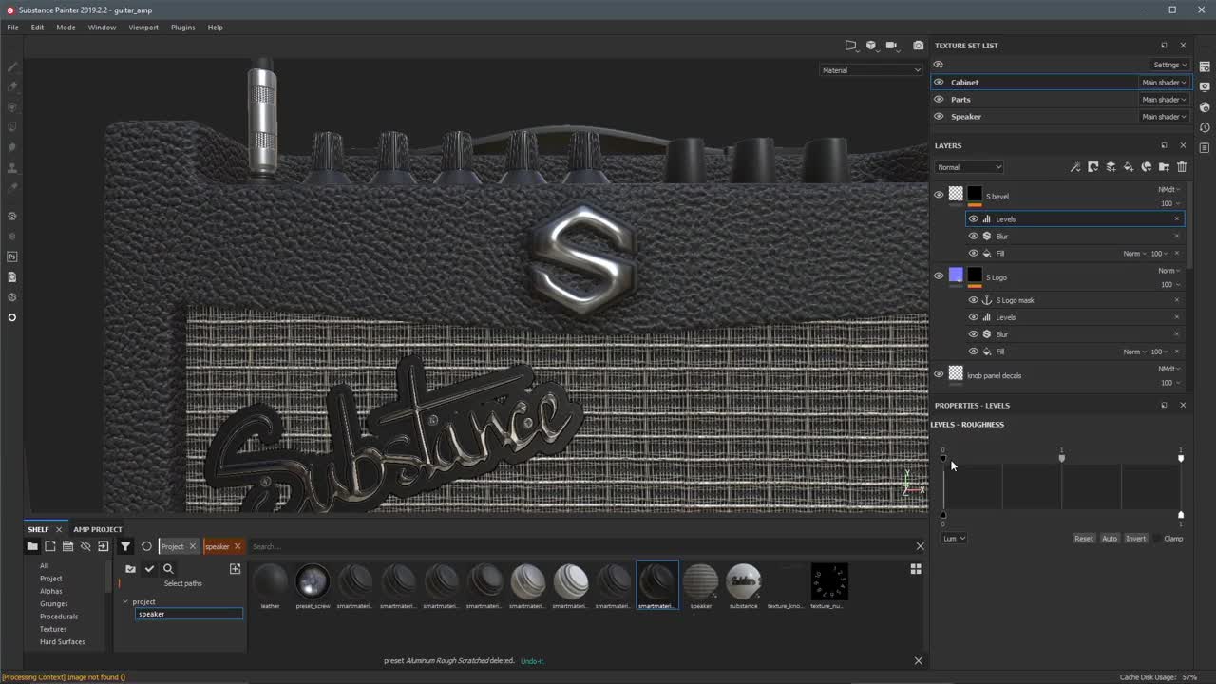Open the Material channel dropdown in viewport
Screen dimensions: 1216x684
pyautogui.click(x=871, y=70)
